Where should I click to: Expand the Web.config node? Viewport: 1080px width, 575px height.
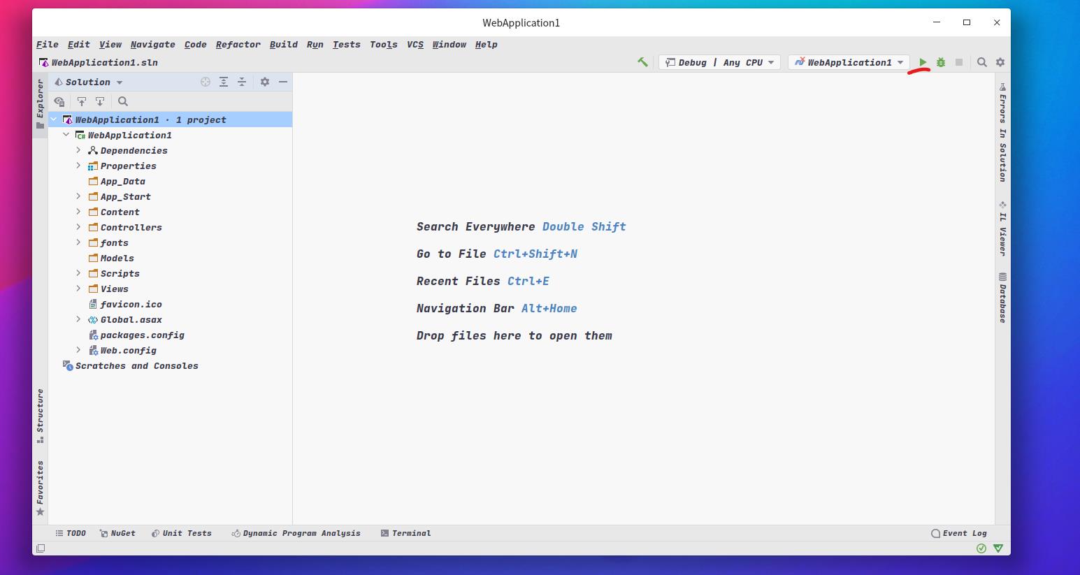[79, 350]
